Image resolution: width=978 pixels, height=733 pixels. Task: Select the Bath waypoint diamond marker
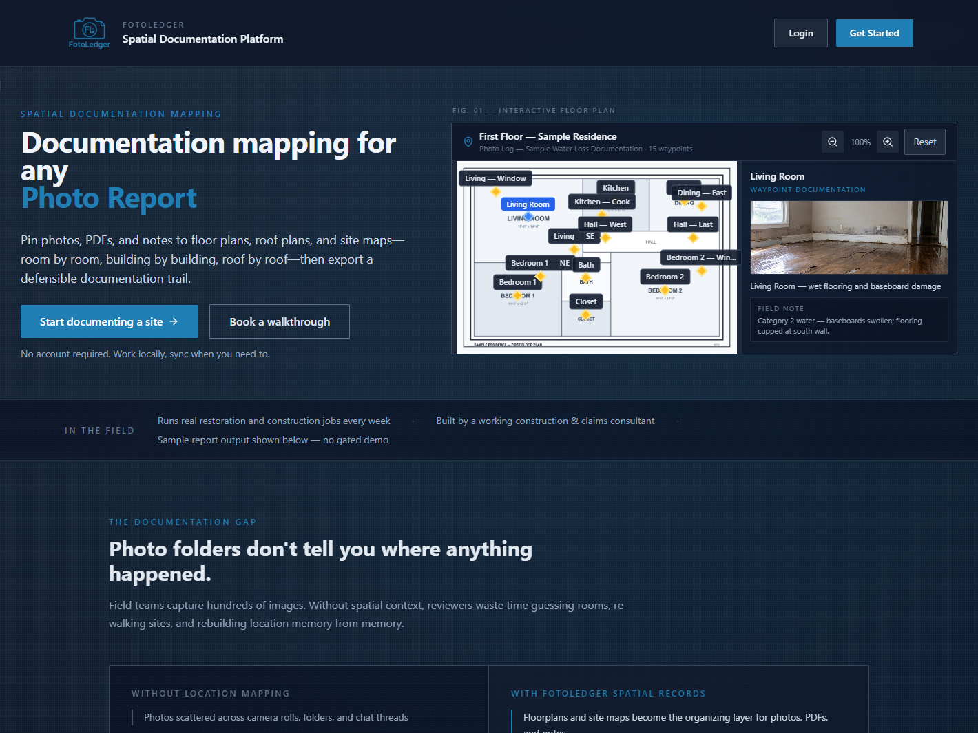tap(586, 278)
